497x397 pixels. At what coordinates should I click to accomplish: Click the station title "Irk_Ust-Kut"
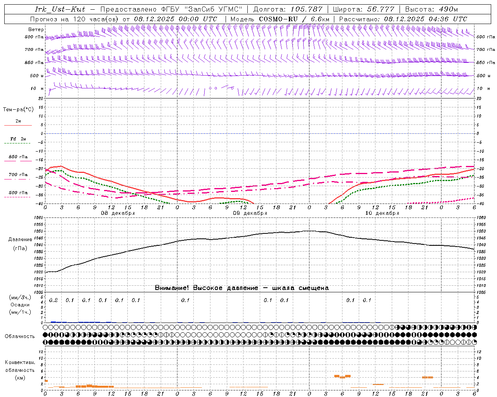click(x=60, y=9)
